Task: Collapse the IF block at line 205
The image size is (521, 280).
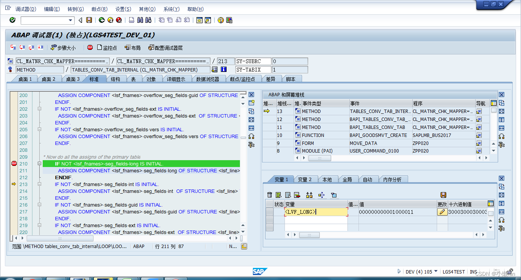Action: click(39, 130)
